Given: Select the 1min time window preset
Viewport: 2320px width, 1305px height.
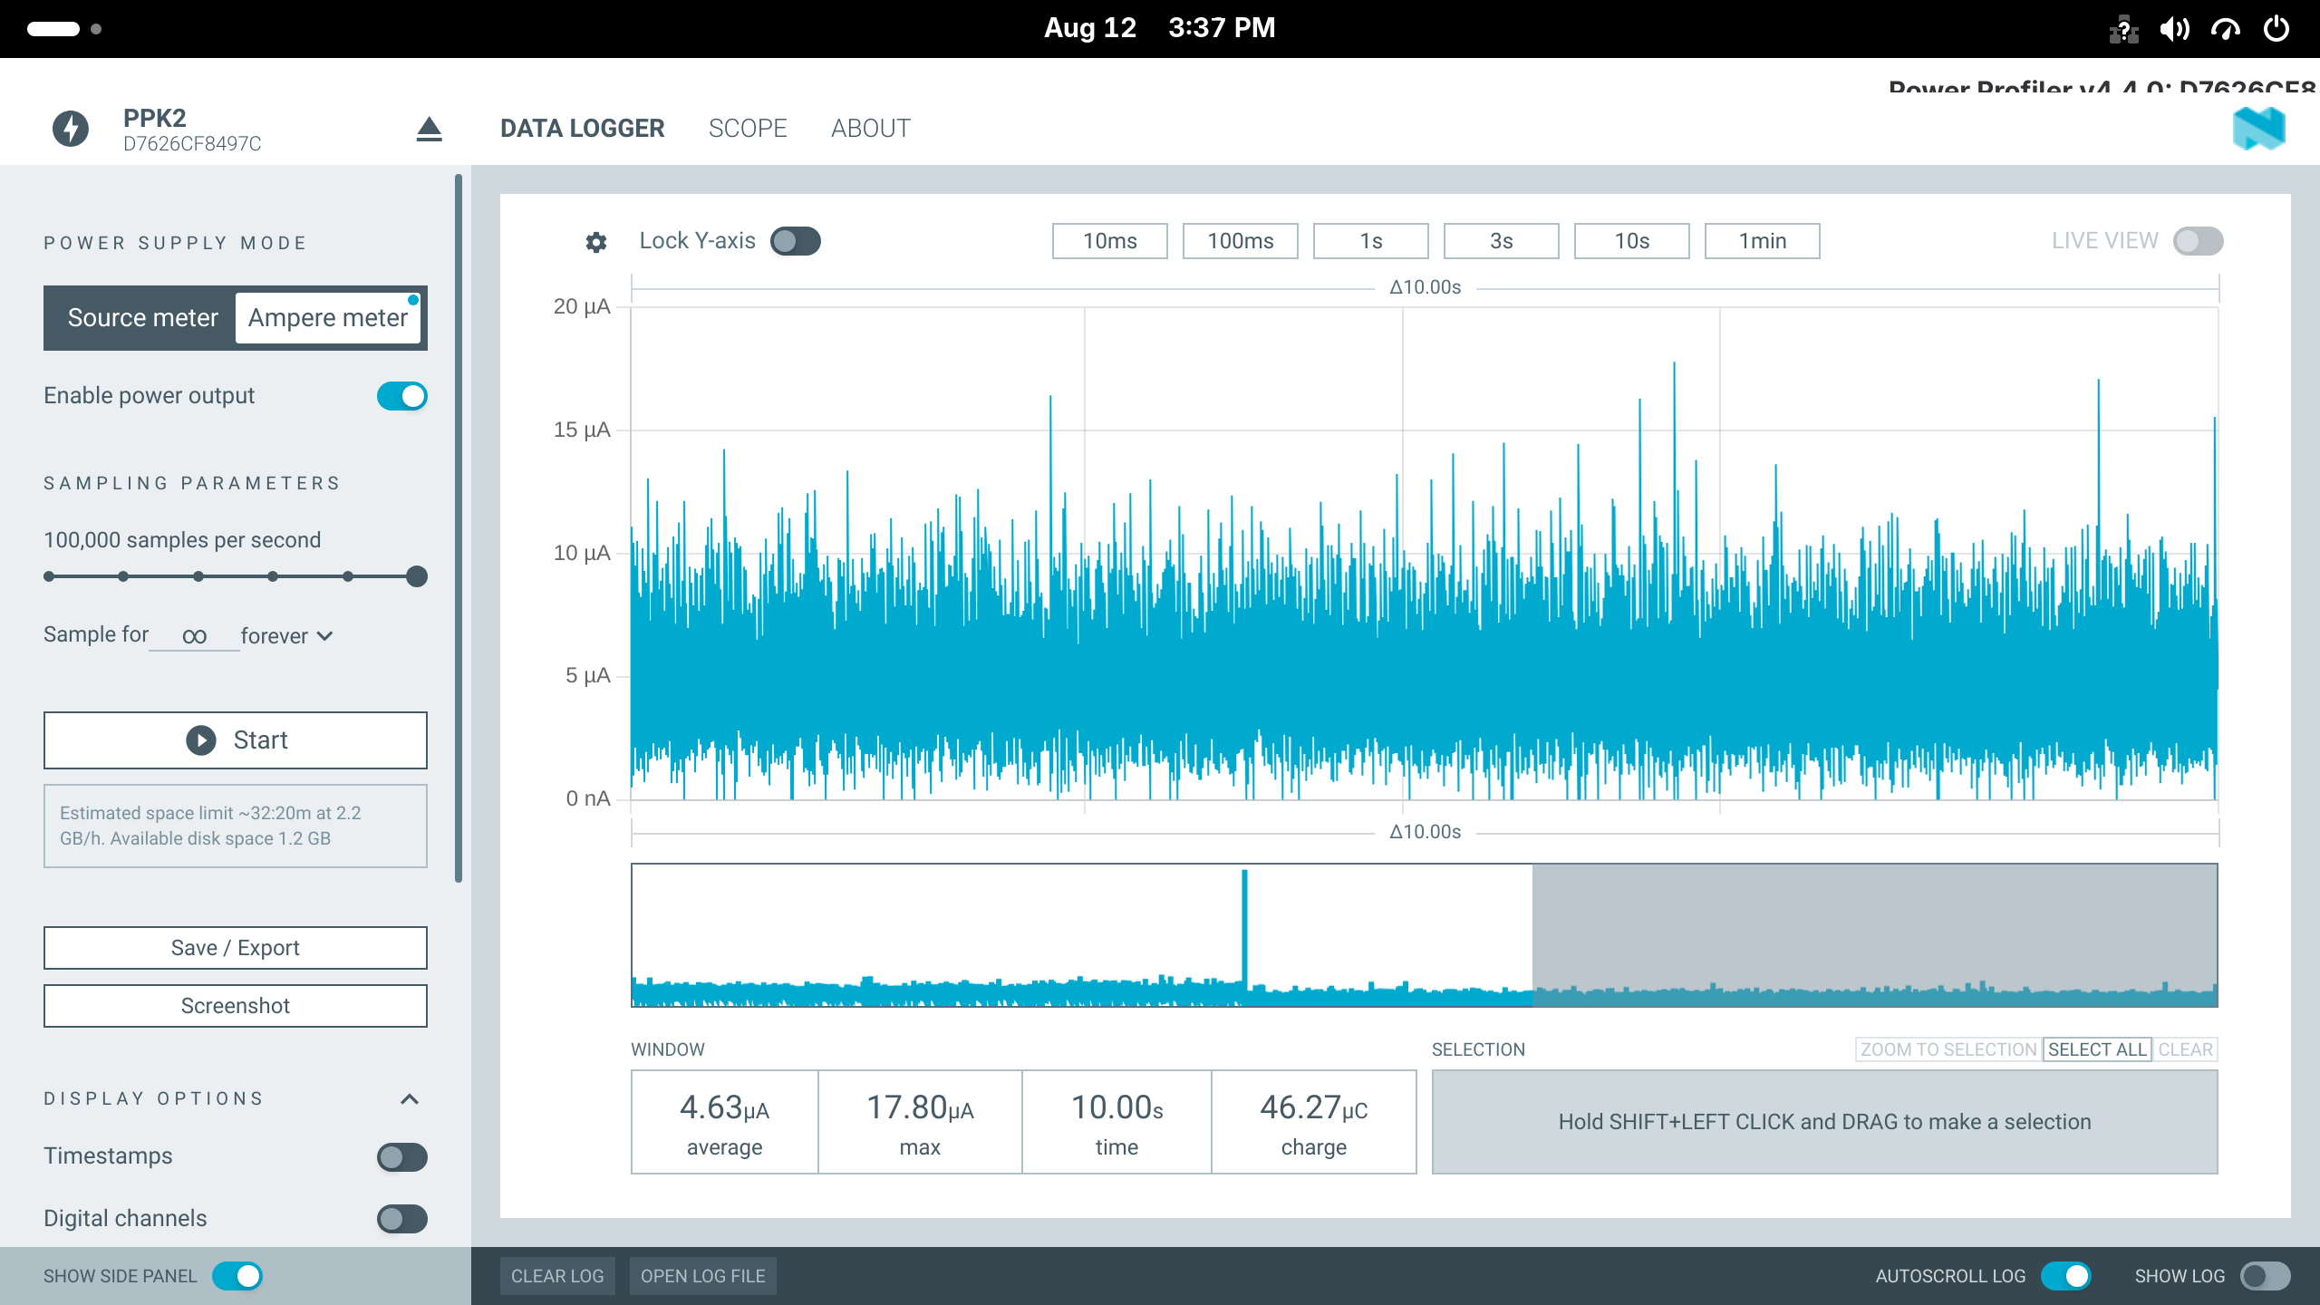Looking at the screenshot, I should [1762, 241].
